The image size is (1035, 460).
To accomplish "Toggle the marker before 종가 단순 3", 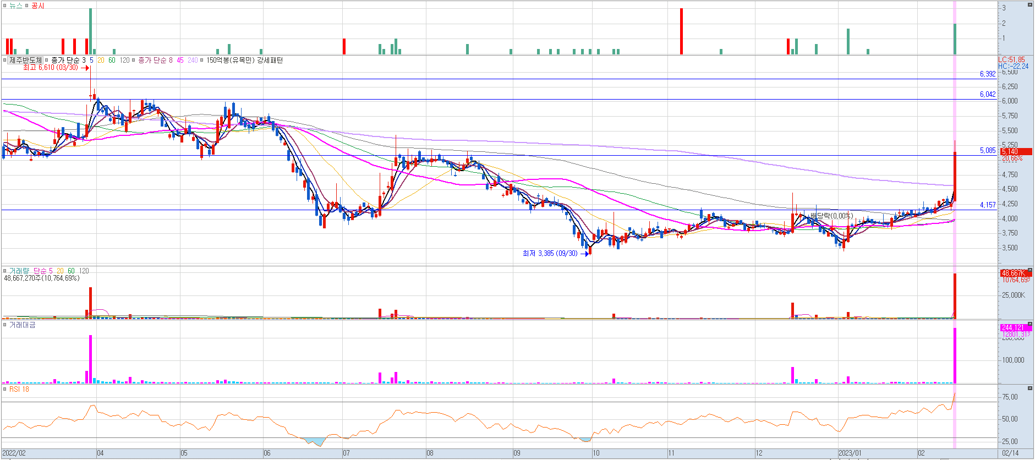I will pos(47,60).
